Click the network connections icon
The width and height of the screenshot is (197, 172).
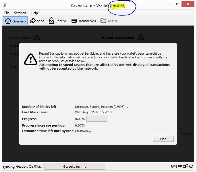pos(186,166)
